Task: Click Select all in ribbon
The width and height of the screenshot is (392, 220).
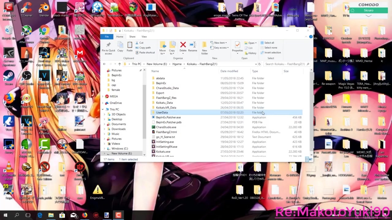Action: [x=267, y=43]
